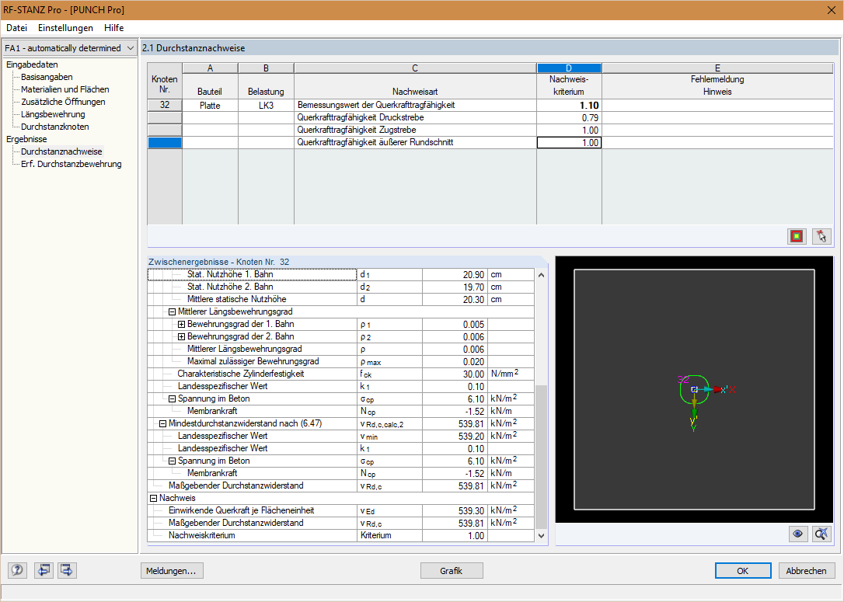Select Maximal zulässiger Bewehrungsgrad row
This screenshot has width=844, height=602.
tap(340, 361)
